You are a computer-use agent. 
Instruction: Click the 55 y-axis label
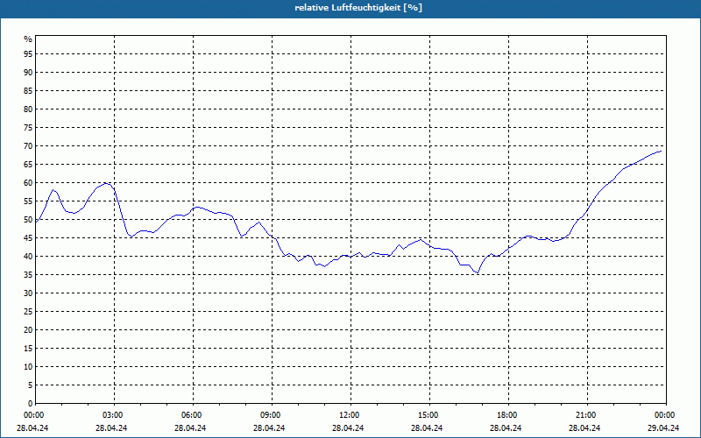[28, 201]
